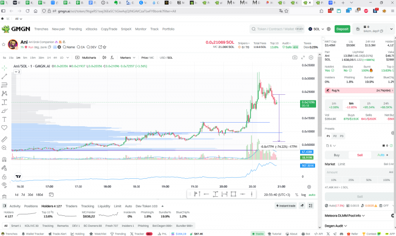
Task: Select the price range projection tool
Action: tap(4, 102)
